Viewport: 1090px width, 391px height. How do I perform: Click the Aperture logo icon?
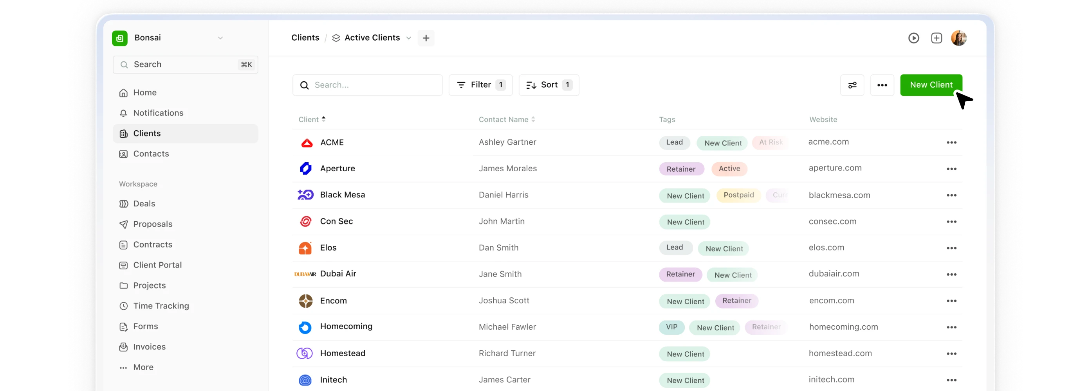[305, 169]
